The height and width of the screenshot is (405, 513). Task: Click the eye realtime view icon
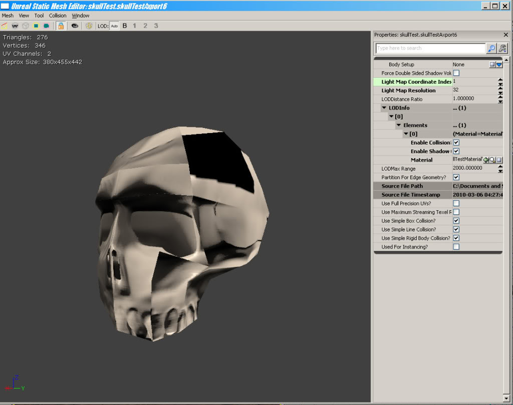point(75,26)
